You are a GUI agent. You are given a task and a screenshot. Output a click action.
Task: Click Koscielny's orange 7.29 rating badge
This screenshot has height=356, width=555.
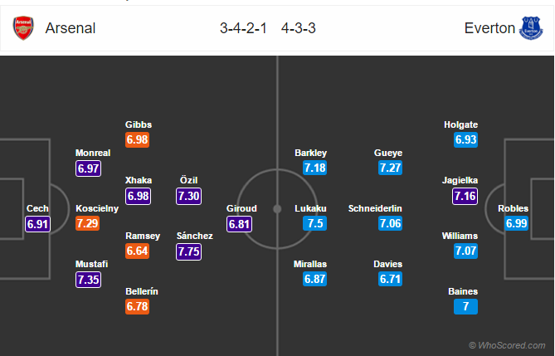[87, 223]
